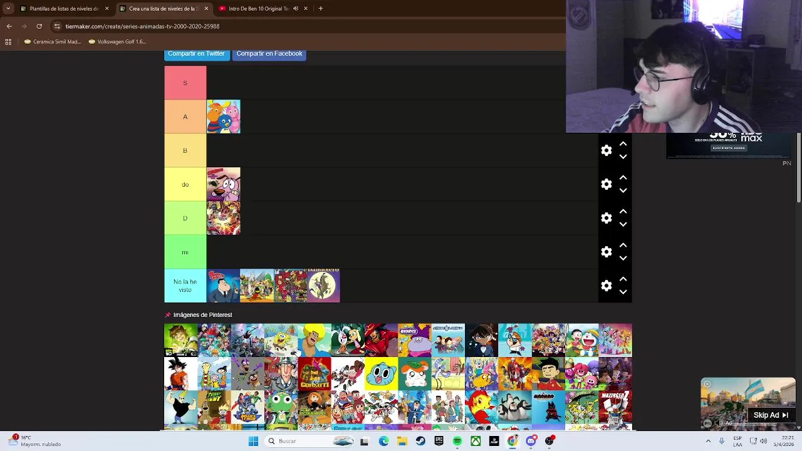The image size is (802, 451).
Task: Open the Chrome apps grid icon
Action: 8,42
